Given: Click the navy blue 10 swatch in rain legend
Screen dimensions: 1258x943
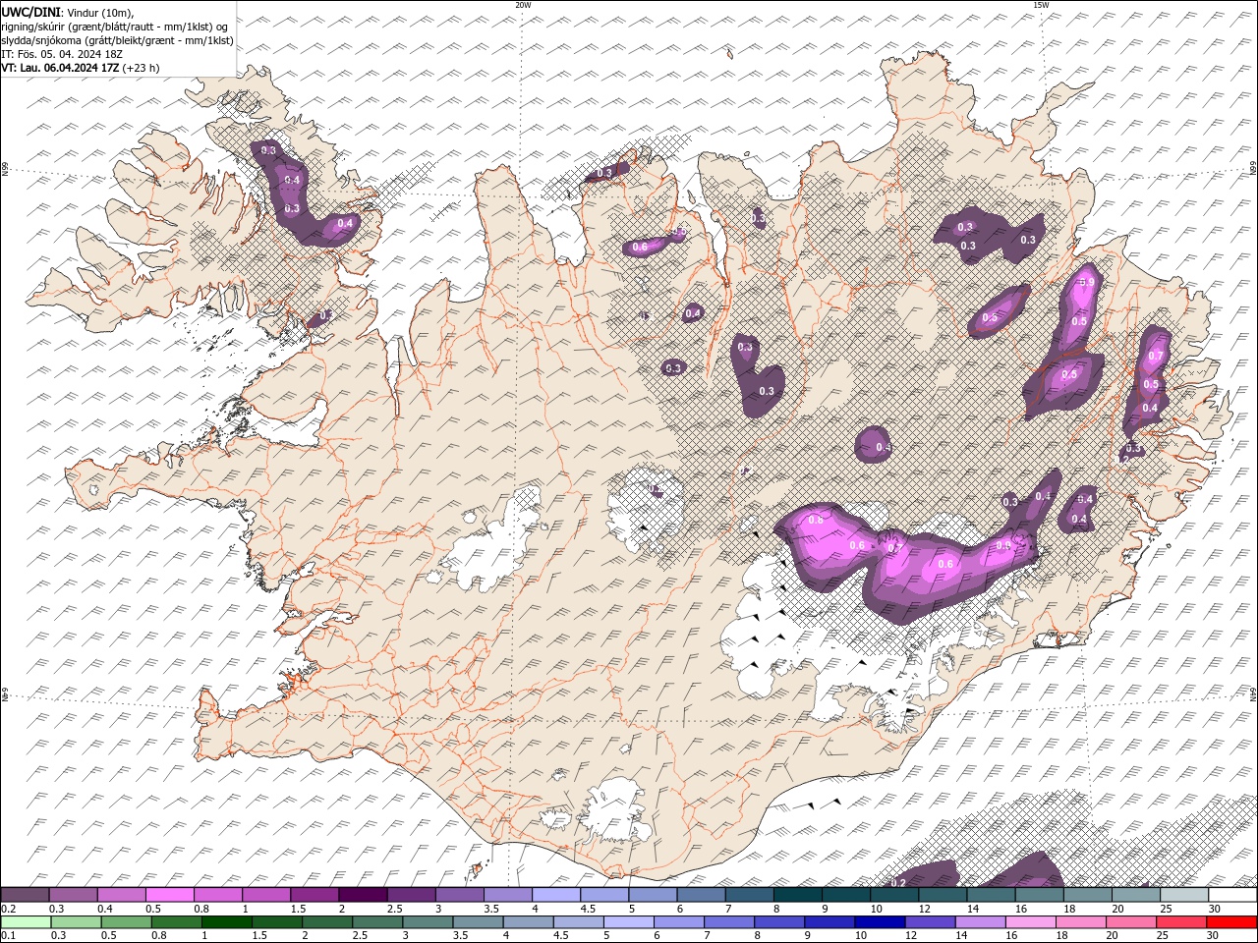Looking at the screenshot, I should (x=879, y=922).
